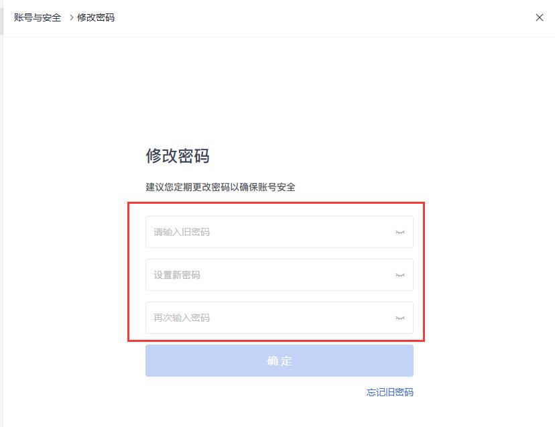This screenshot has width=555, height=427.
Task: Toggle visibility of the new password
Action: 400,275
